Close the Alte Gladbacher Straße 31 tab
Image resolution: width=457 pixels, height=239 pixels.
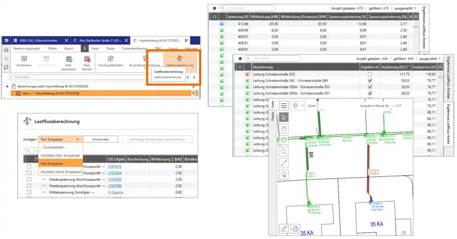(126, 41)
